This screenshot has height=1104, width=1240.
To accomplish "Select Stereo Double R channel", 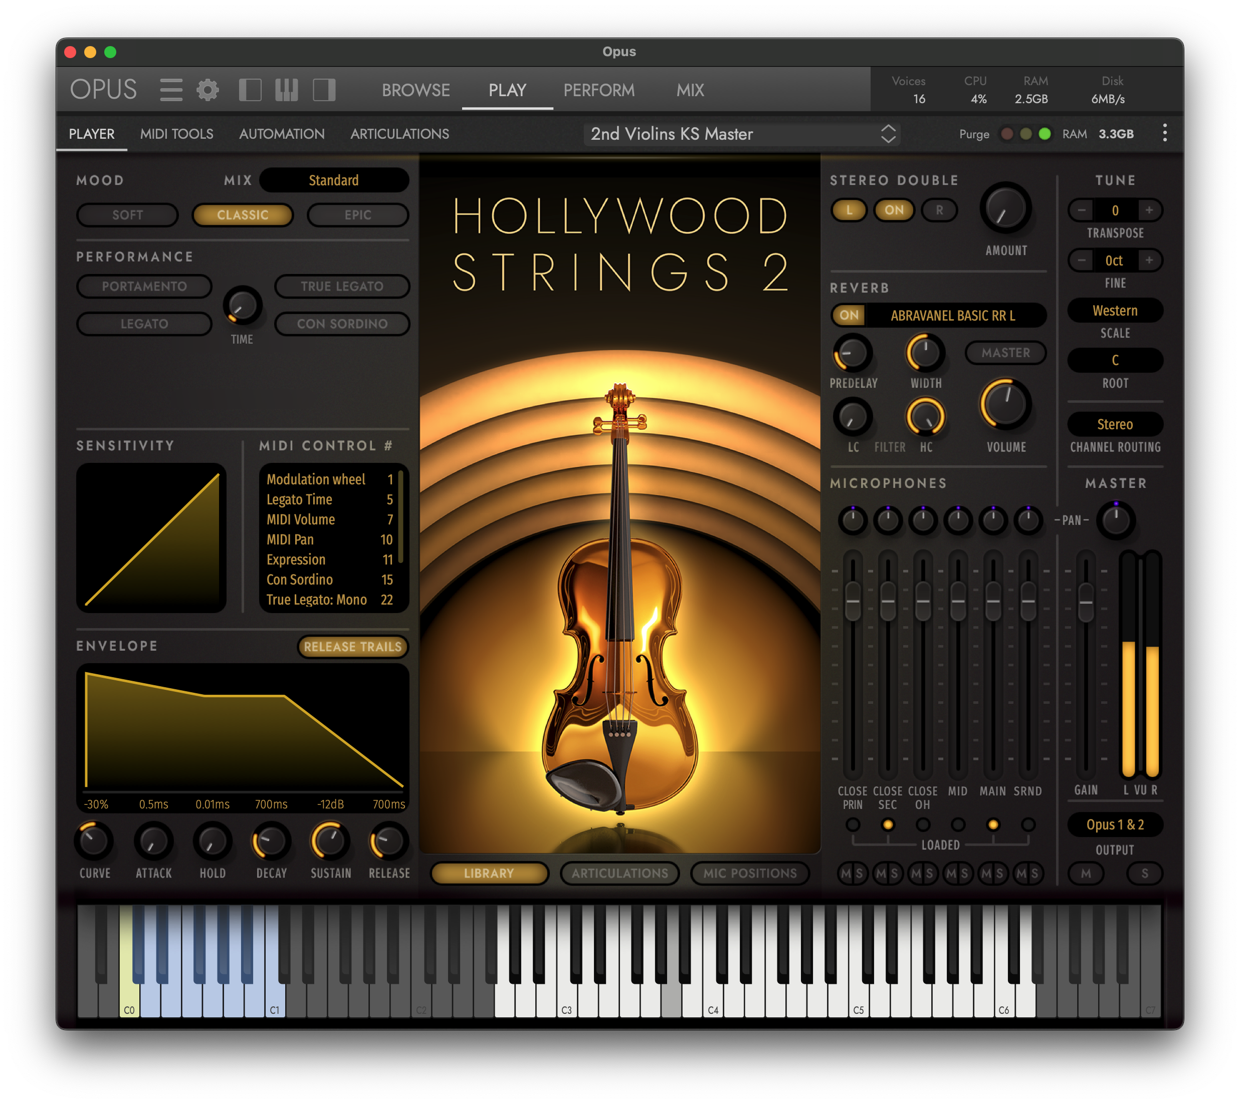I will point(939,210).
